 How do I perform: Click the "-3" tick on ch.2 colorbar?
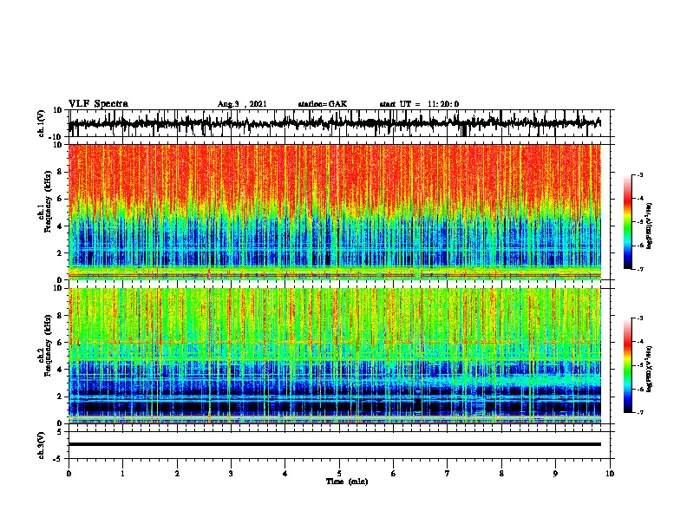point(639,318)
